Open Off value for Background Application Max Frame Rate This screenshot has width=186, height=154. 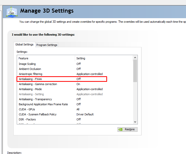[78, 104]
